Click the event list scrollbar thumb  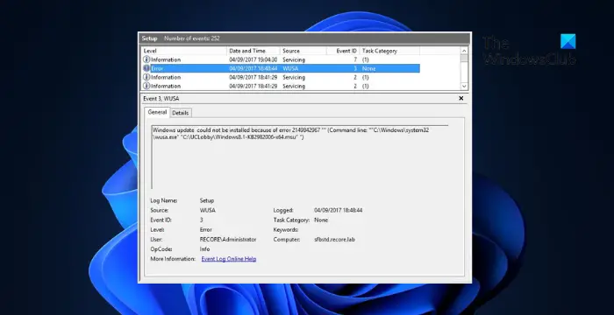(x=464, y=59)
